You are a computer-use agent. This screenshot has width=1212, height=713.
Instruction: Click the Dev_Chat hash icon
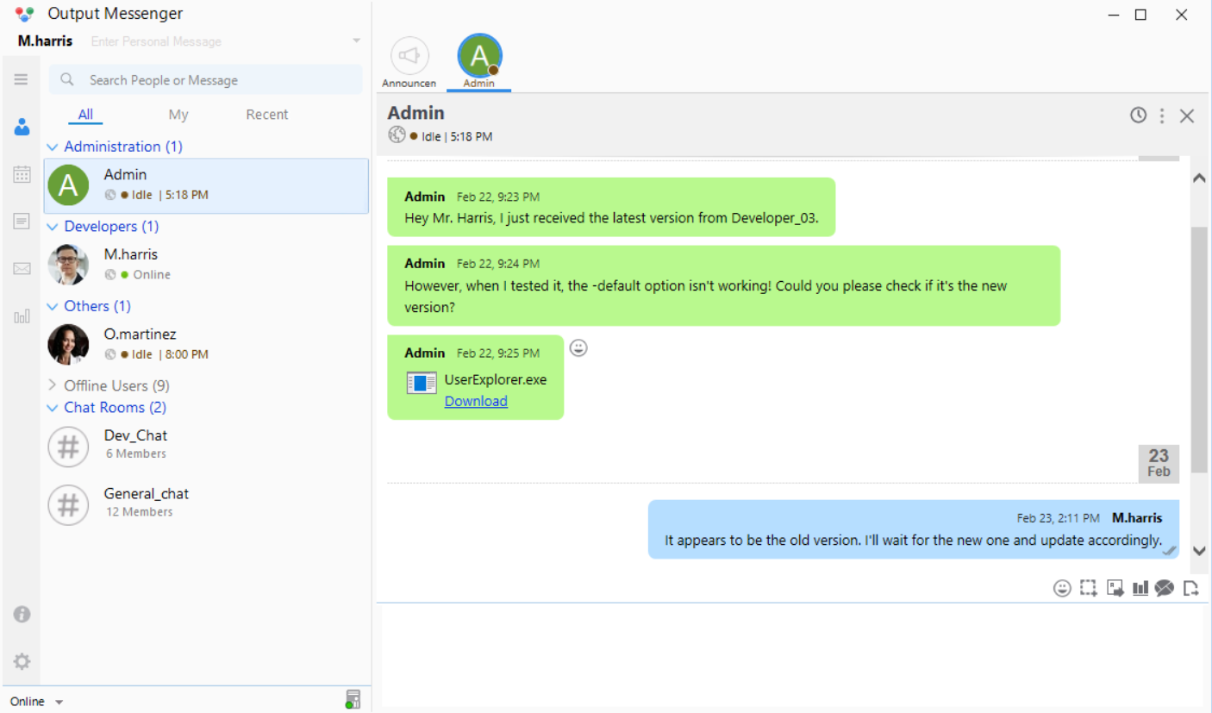click(x=68, y=447)
